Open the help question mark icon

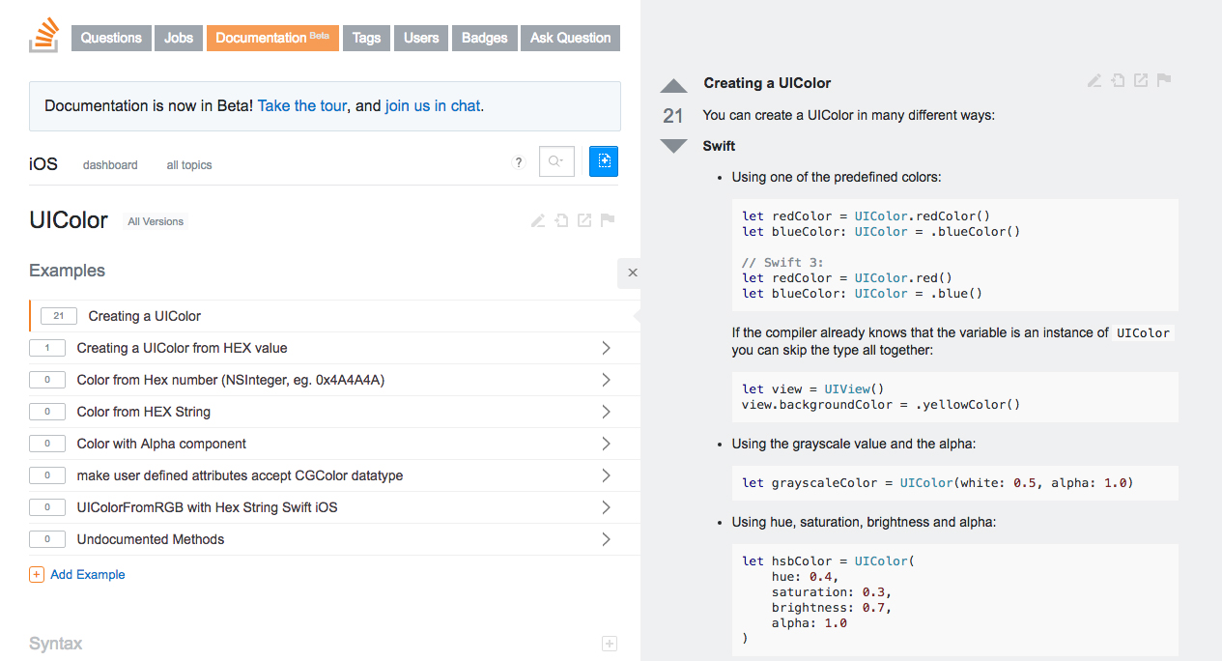point(519,162)
